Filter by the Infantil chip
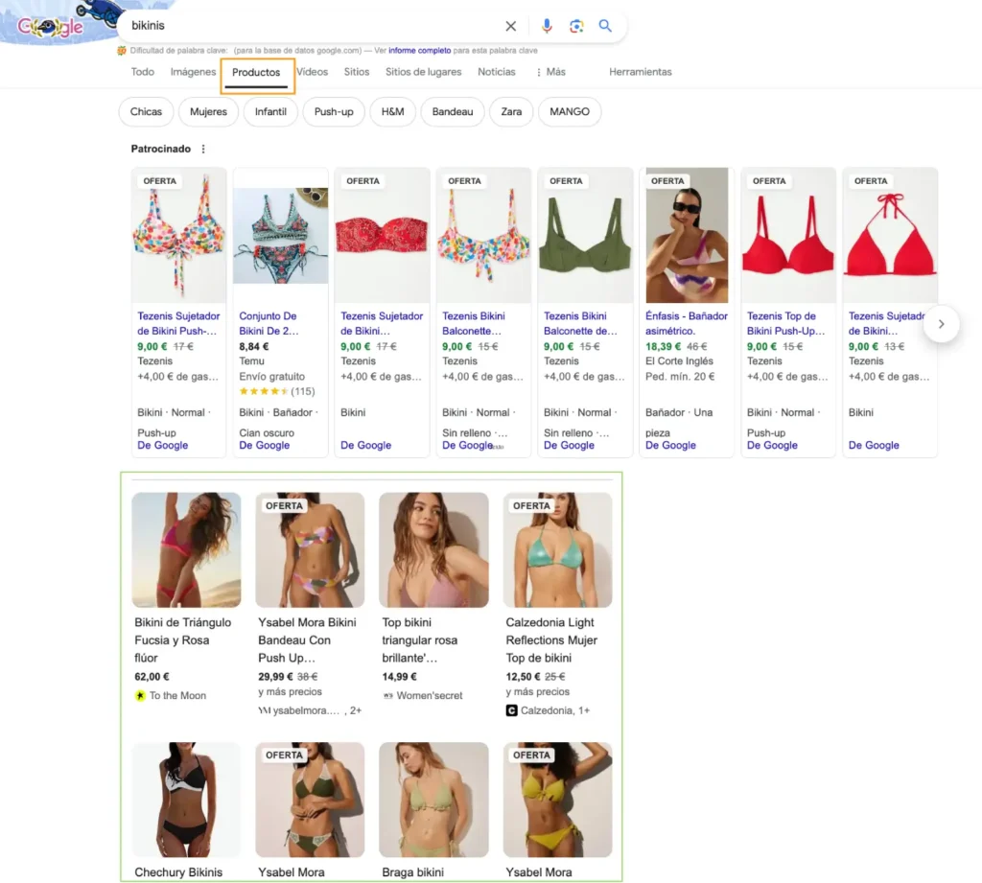 pos(270,111)
